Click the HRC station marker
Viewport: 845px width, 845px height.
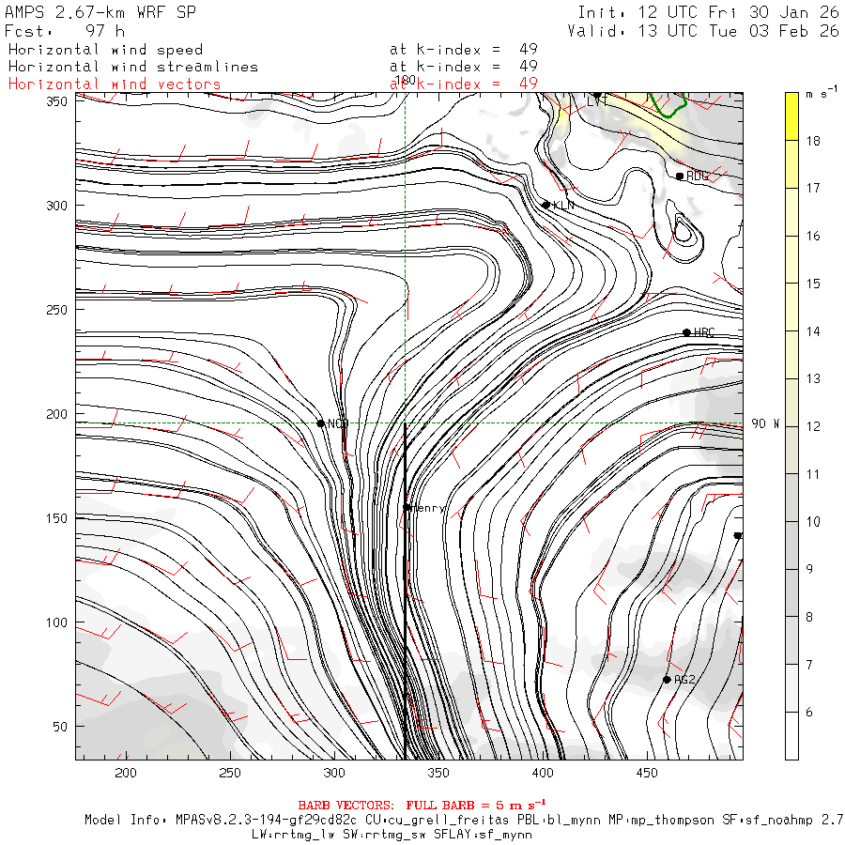pos(686,332)
